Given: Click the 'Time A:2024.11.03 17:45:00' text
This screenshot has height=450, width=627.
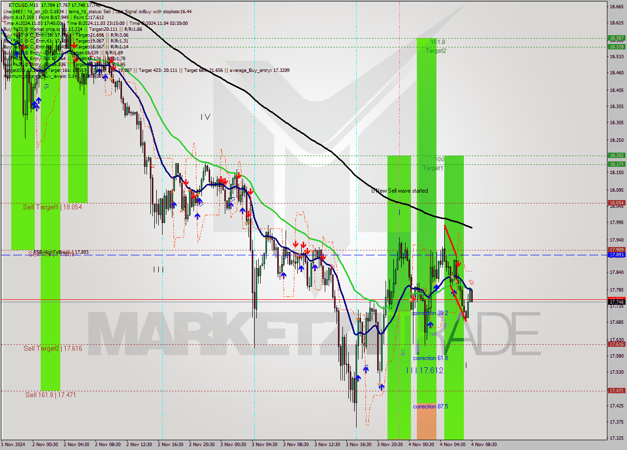Looking at the screenshot, I should tap(32, 23).
